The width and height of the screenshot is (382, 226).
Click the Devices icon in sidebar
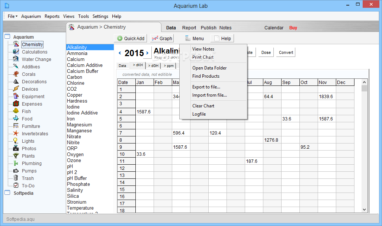pos(16,89)
